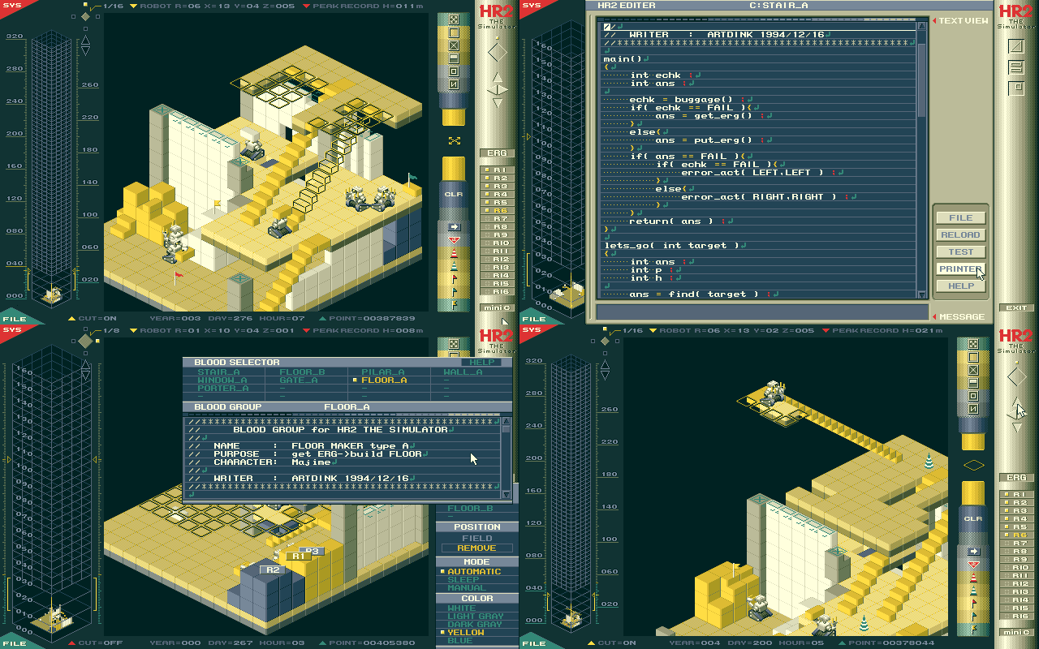Select PORTER_A in the Blood Selector list
1039x649 pixels.
tap(222, 389)
